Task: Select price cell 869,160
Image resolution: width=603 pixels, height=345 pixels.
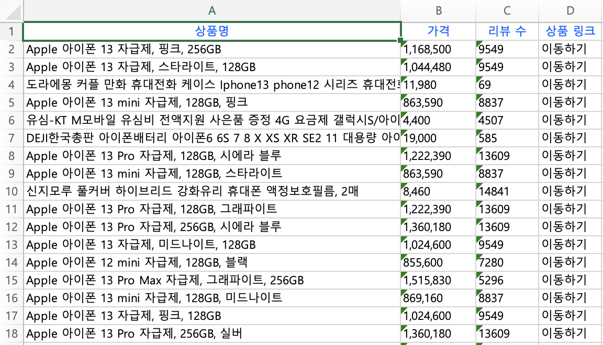Action: point(438,298)
